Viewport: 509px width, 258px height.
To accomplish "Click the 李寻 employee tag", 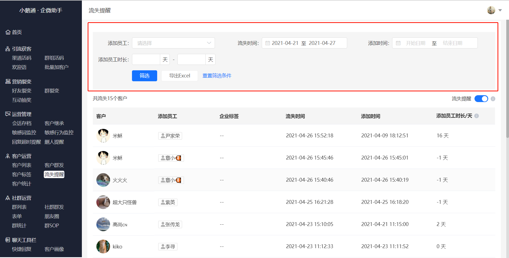I will coord(168,247).
